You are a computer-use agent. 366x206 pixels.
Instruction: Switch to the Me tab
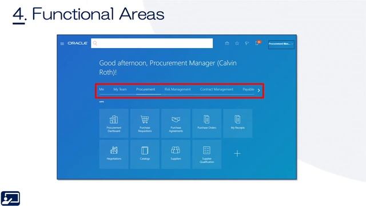(x=102, y=89)
